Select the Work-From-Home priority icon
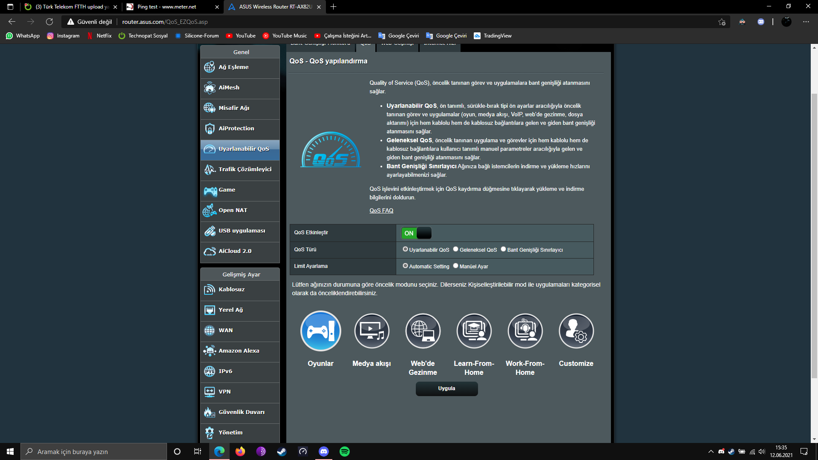The image size is (818, 460). (525, 331)
